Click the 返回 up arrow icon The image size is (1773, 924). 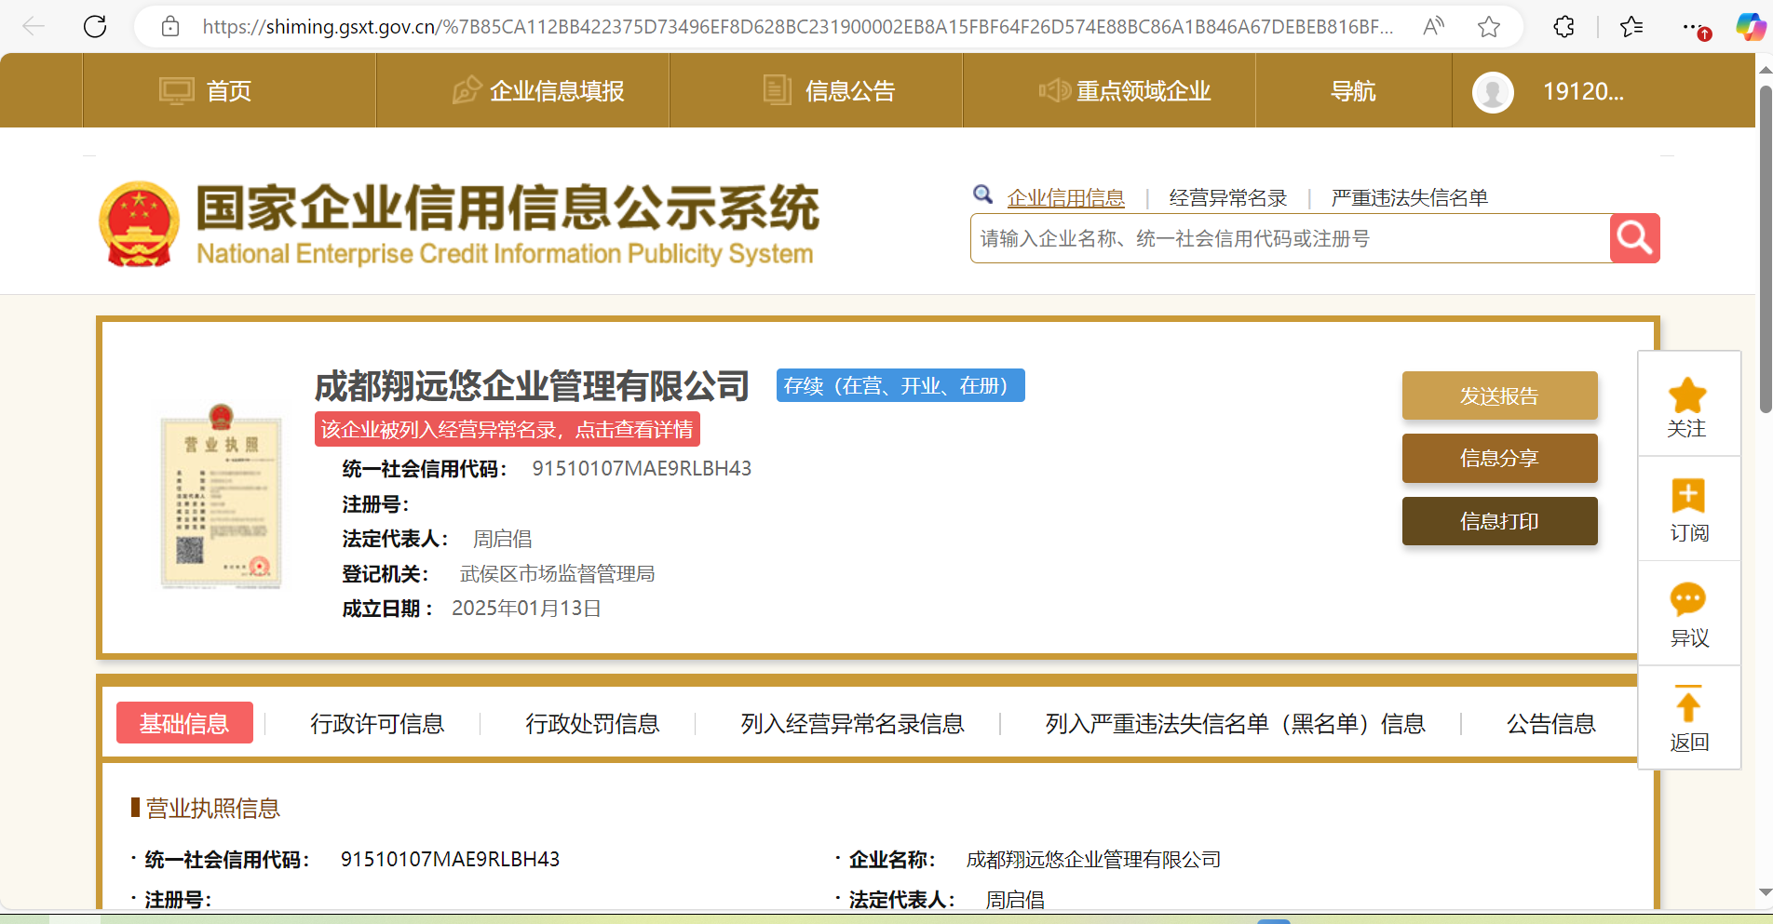tap(1687, 704)
